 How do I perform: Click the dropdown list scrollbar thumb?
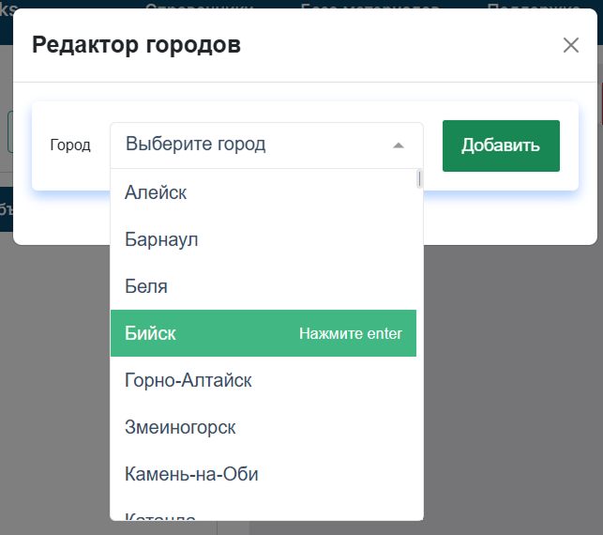point(419,179)
